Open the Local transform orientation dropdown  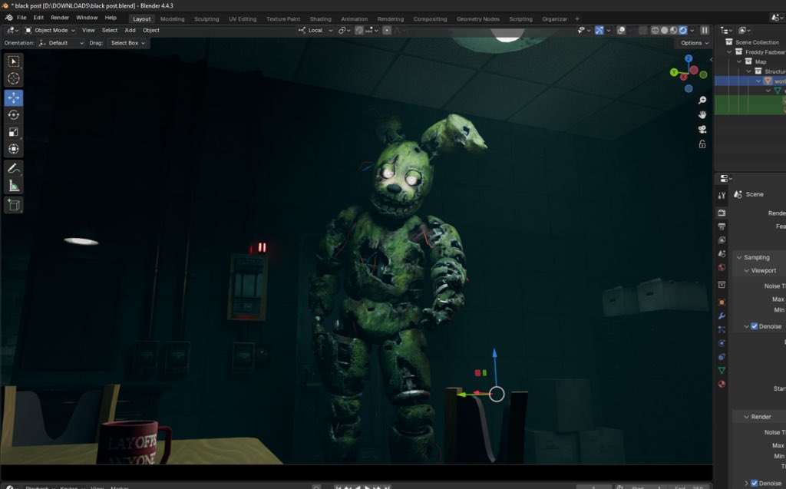tap(315, 30)
